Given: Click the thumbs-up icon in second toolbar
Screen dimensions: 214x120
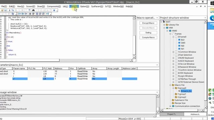Looking at the screenshot, I should click(30, 14).
